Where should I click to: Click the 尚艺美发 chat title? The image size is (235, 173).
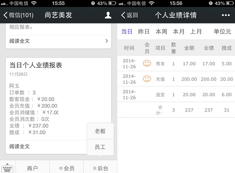[x=58, y=15]
